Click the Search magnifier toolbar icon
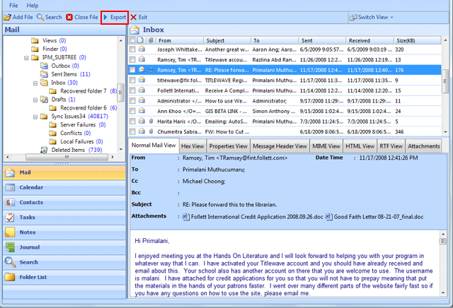This screenshot has width=453, height=308. [40, 17]
